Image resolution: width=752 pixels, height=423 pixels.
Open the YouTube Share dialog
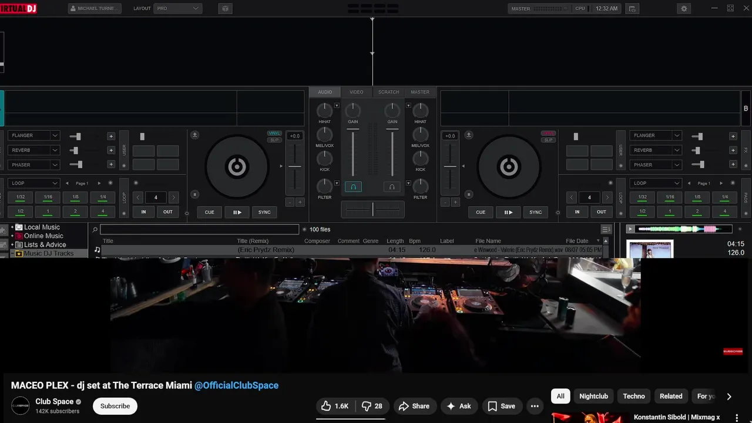click(x=414, y=406)
